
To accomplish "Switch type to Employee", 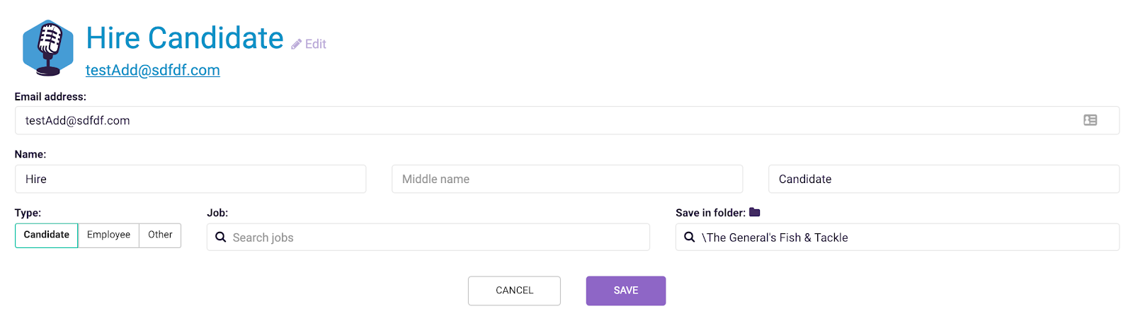I will [x=108, y=235].
